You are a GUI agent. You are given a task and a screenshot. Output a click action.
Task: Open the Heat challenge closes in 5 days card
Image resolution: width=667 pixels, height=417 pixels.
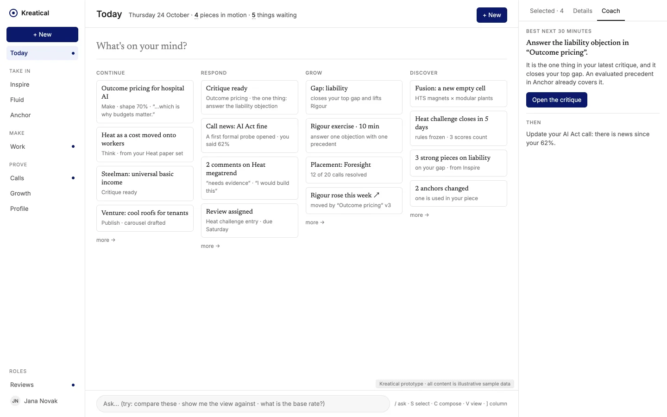pos(459,128)
